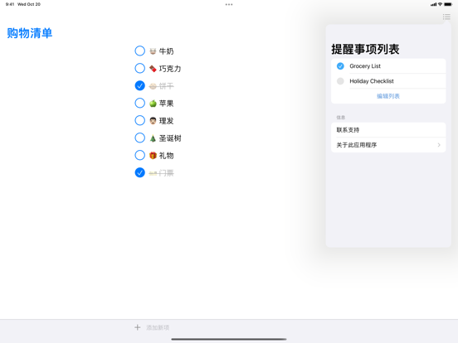Tap the gift box emoji icon
Screen dimensions: 458x343
153,156
